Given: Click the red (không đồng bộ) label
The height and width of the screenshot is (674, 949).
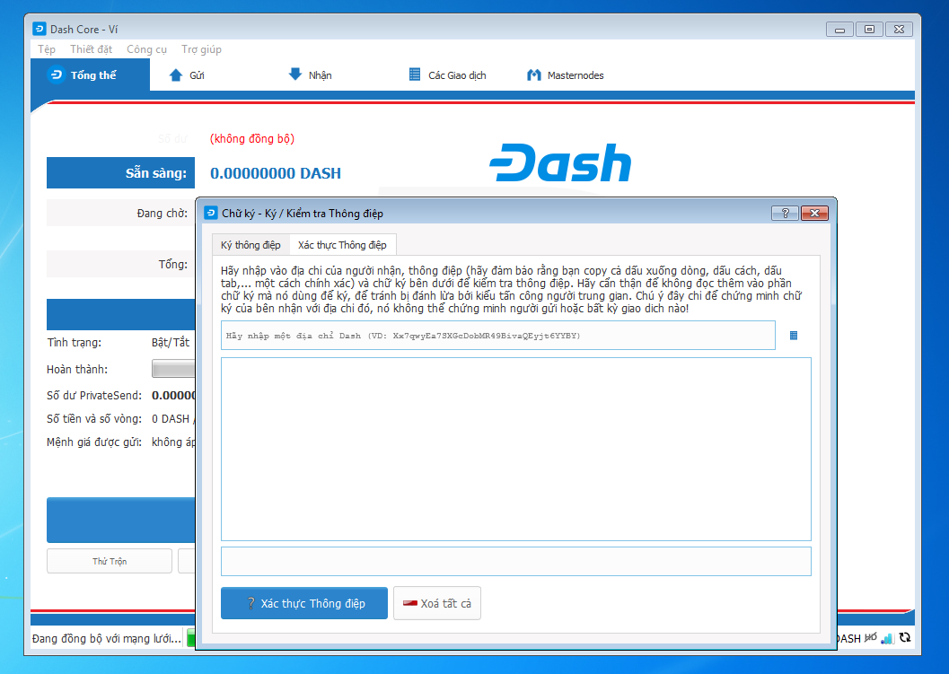Looking at the screenshot, I should pyautogui.click(x=251, y=138).
